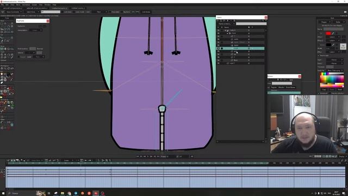Pick fill color with the eyedropper icon
Image resolution: width=348 pixels, height=196 pixels.
[333, 33]
